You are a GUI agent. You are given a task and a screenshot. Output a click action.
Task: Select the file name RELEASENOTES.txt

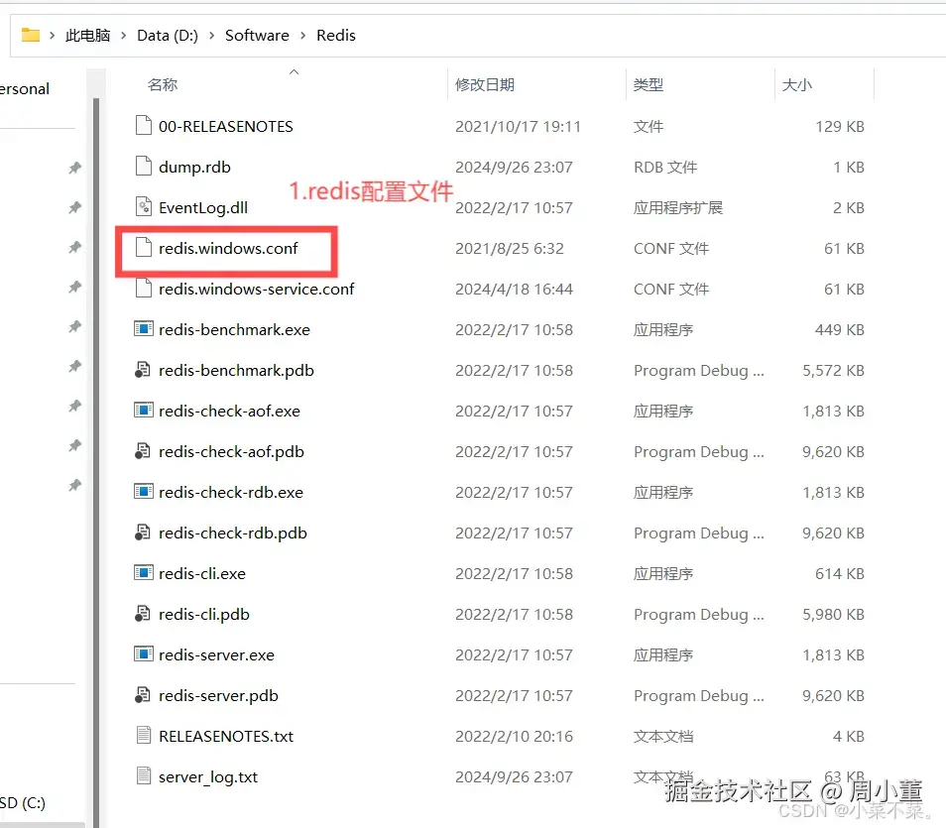click(x=226, y=736)
